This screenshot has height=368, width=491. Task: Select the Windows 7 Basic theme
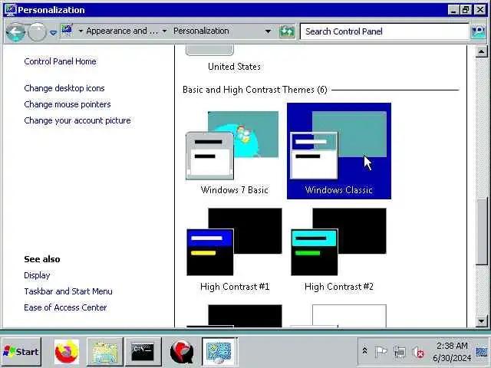(234, 151)
